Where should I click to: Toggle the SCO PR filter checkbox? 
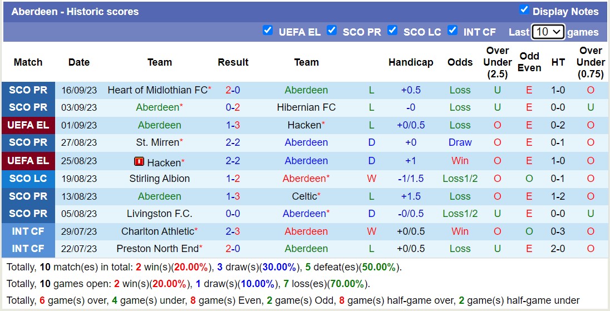[x=332, y=30]
